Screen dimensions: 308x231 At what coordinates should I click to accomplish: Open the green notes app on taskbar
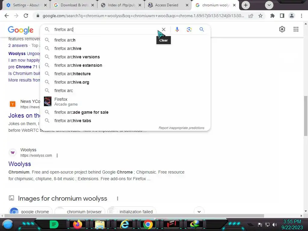tap(54, 224)
